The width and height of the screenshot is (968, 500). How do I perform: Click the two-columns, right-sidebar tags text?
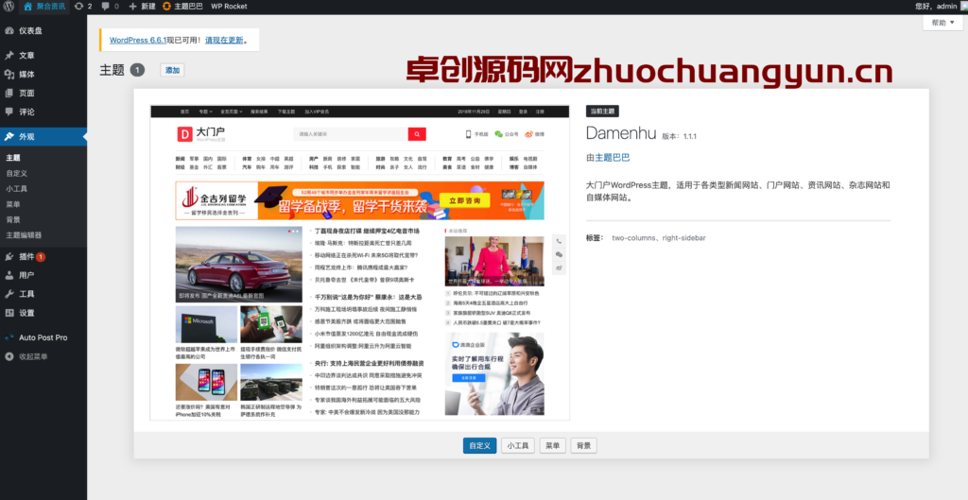(659, 237)
